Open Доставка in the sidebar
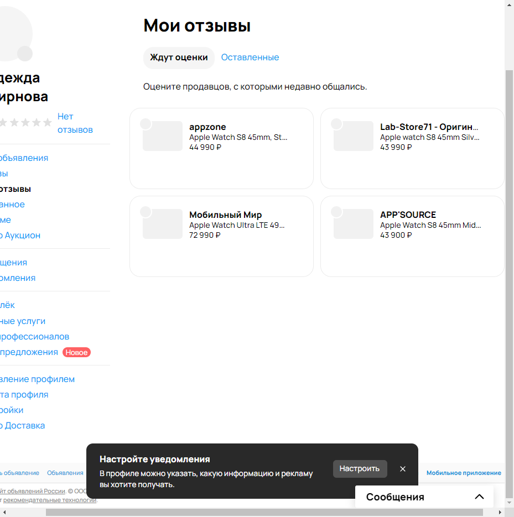514x517 pixels. click(x=23, y=426)
